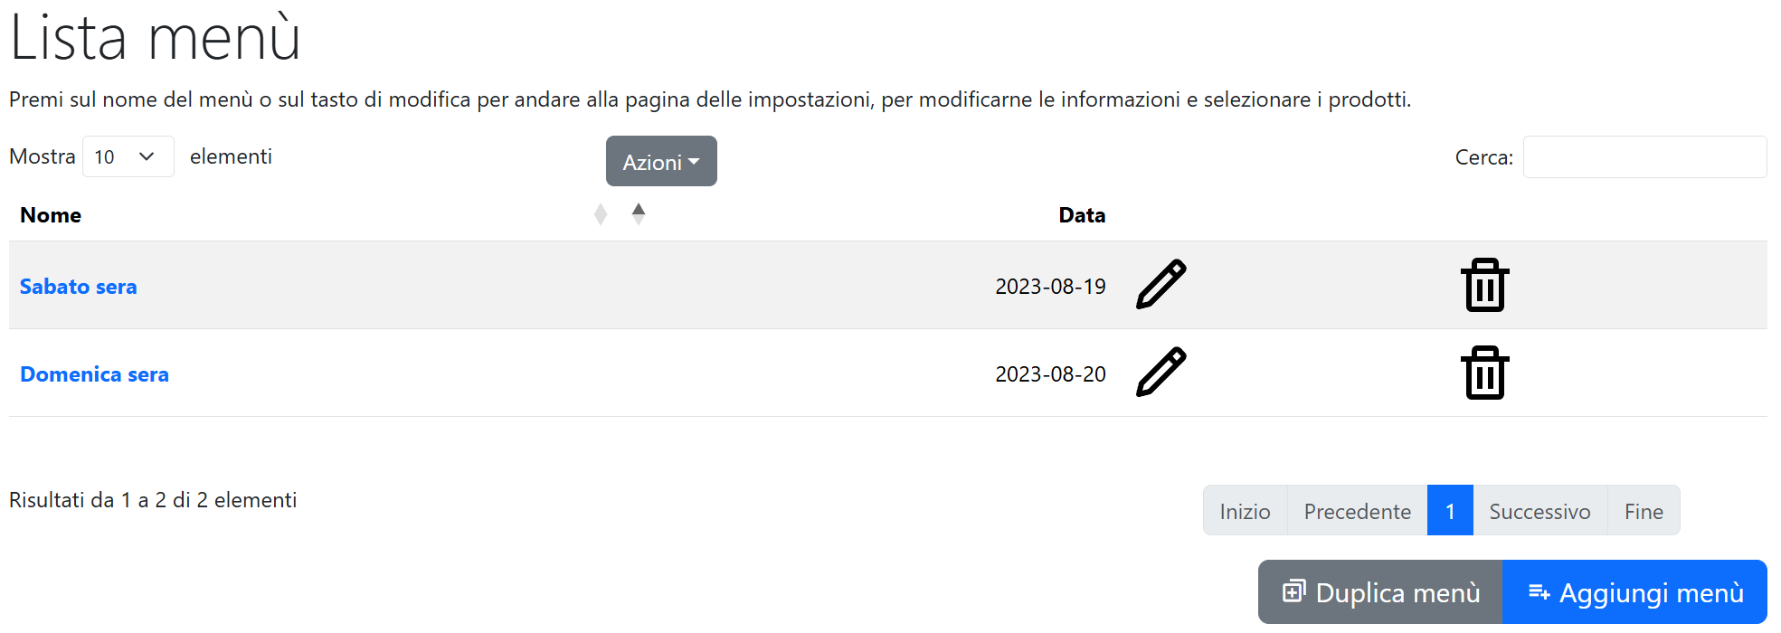Click the Aggiungi menù button
This screenshot has height=633, width=1781.
pos(1635,592)
